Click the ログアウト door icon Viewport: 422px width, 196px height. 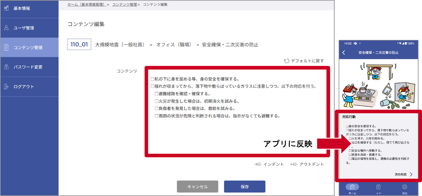point(7,86)
